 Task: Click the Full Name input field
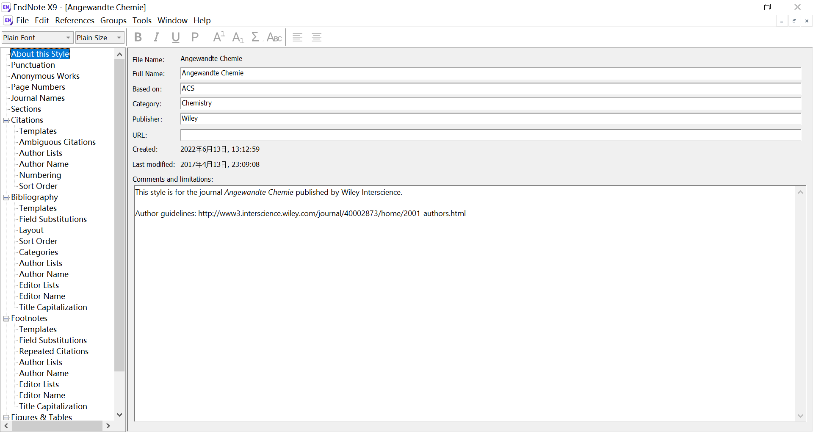click(x=491, y=73)
